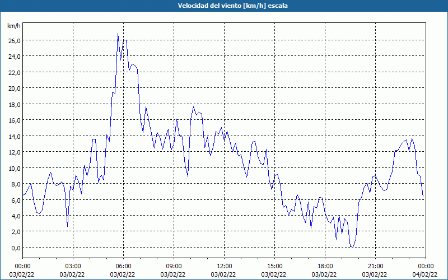The image size is (448, 280).
Task: Click the "16,0" y-axis label
Action: click(16, 120)
